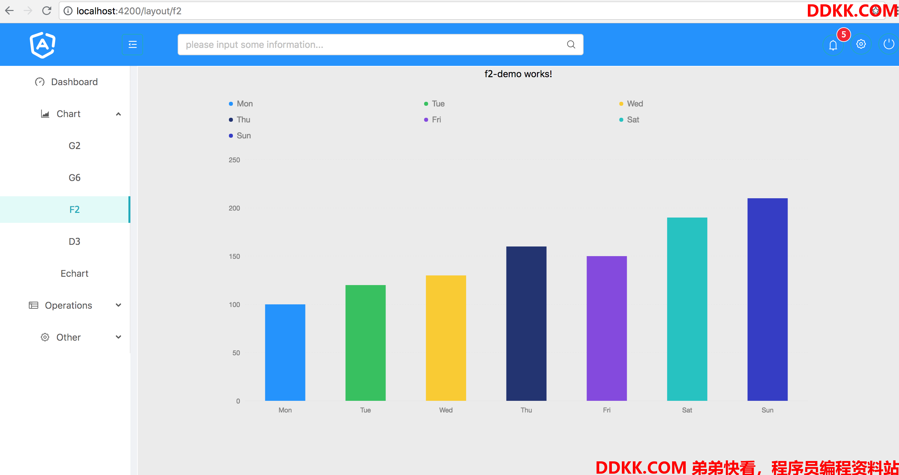Select the D3 menu item
The height and width of the screenshot is (475, 899).
[x=65, y=241]
